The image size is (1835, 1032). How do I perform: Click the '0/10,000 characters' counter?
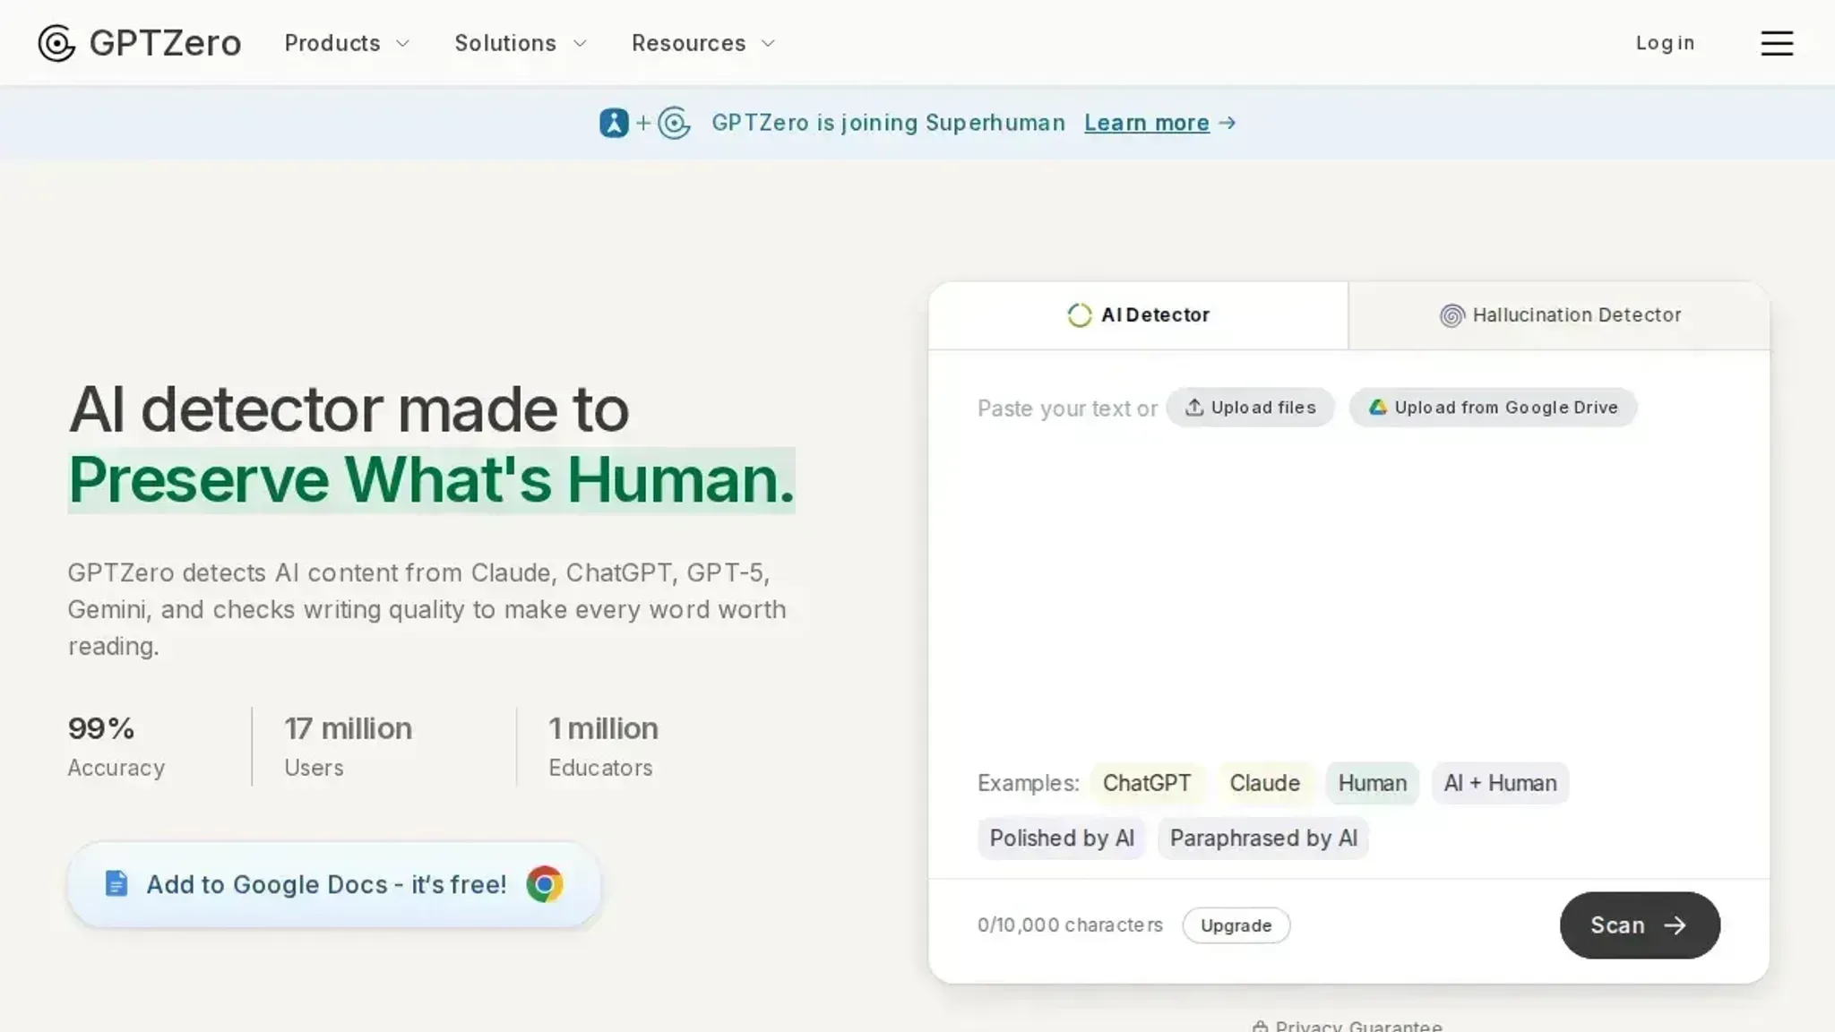[x=1070, y=925]
